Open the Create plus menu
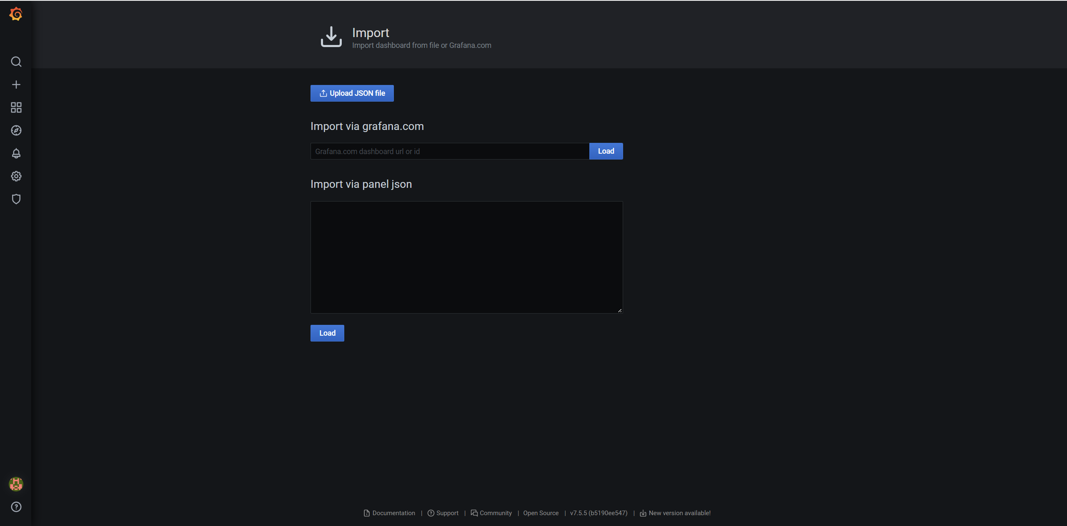Screen dimensions: 1067x526 [16, 85]
